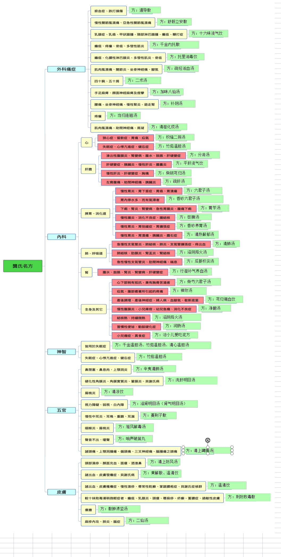Click the 方:清上防风汤 text box
The image size is (281, 557).
click(164, 462)
